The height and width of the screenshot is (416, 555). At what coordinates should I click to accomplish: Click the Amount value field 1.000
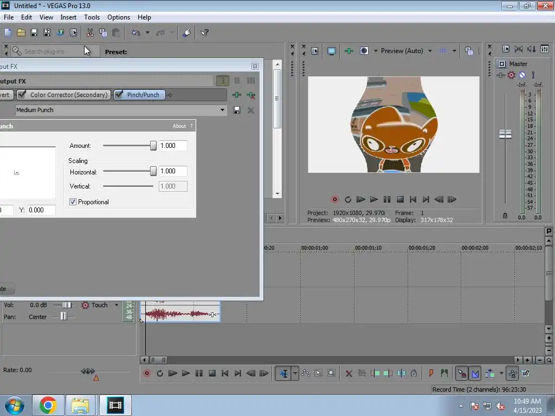(x=173, y=146)
